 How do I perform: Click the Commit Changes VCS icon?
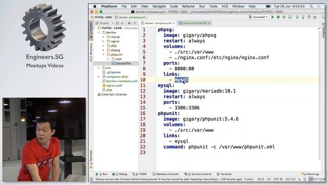pos(303,17)
